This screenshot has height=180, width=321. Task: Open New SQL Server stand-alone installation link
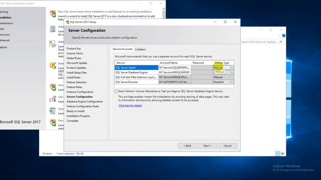[105, 11]
